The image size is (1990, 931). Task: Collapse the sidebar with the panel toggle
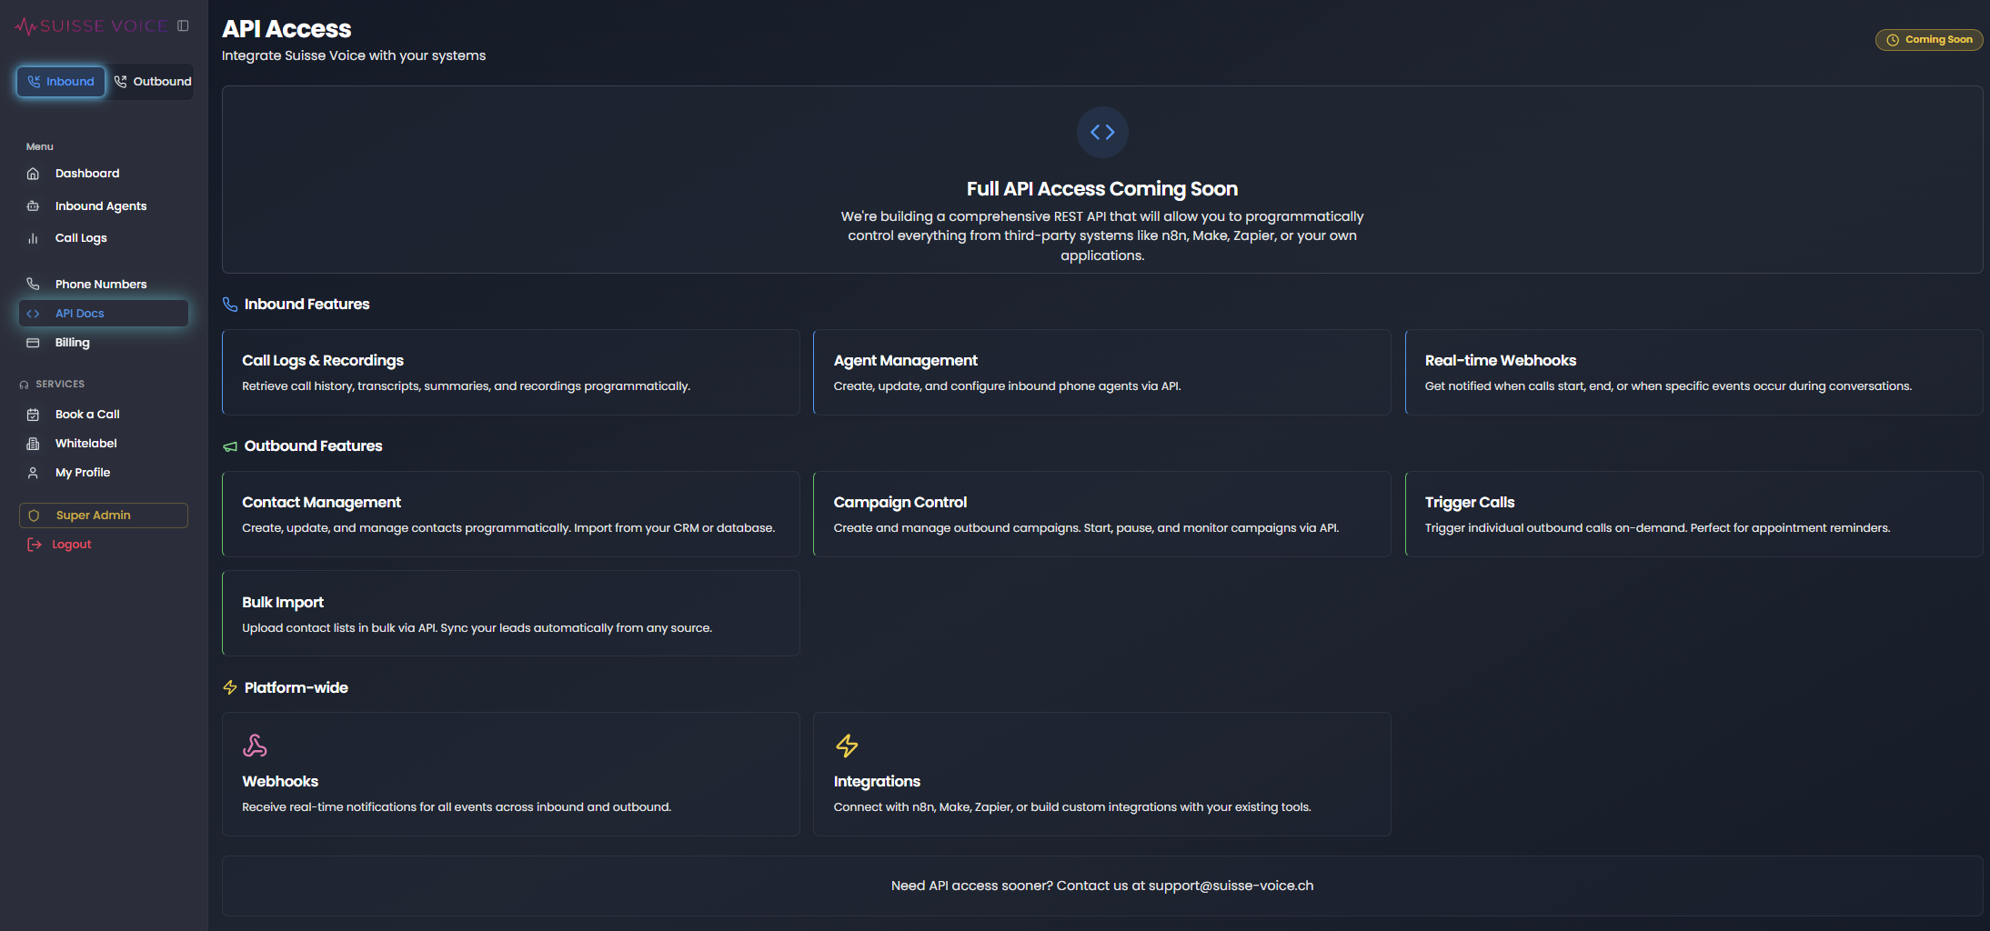(x=182, y=25)
